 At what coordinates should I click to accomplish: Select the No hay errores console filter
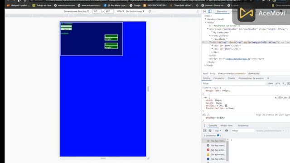click(x=216, y=150)
